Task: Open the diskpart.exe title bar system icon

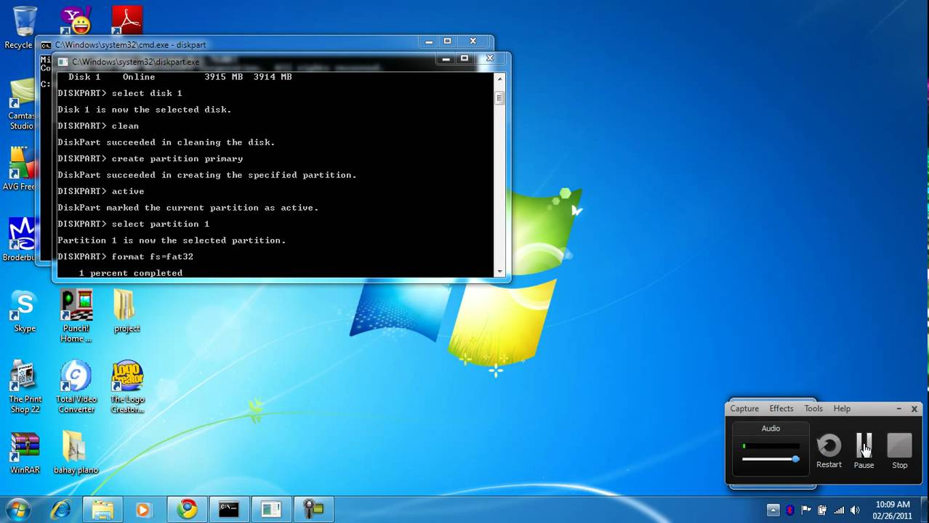Action: pos(63,62)
